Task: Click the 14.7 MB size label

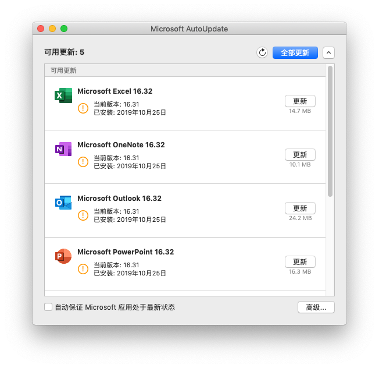Action: coord(300,111)
